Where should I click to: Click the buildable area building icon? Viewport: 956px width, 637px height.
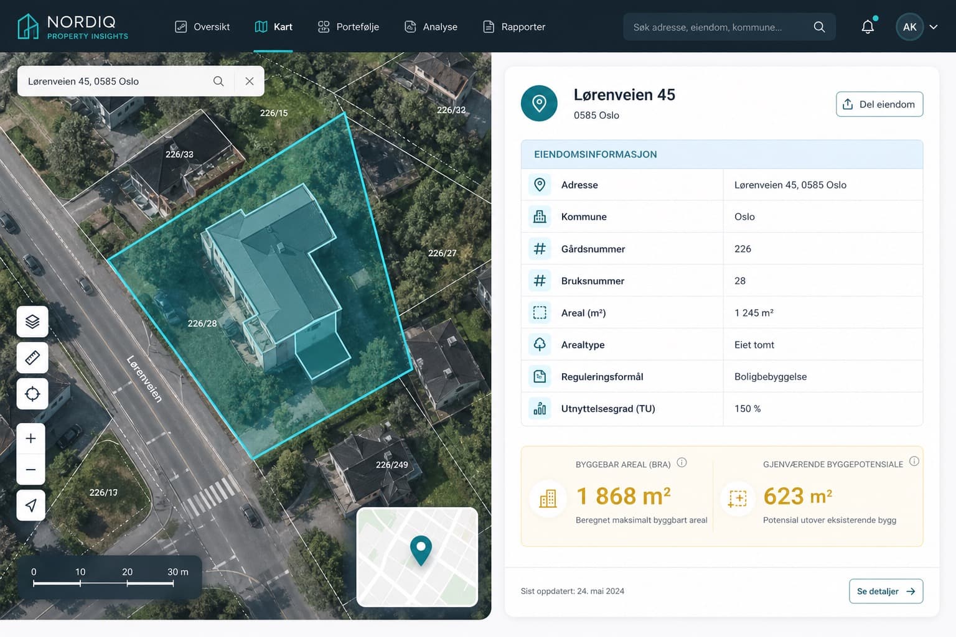tap(548, 498)
